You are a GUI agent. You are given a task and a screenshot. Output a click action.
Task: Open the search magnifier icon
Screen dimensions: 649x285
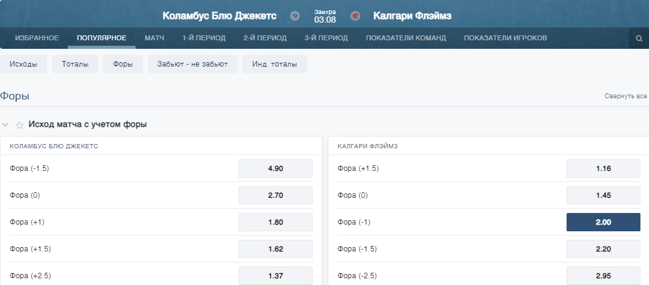[639, 38]
